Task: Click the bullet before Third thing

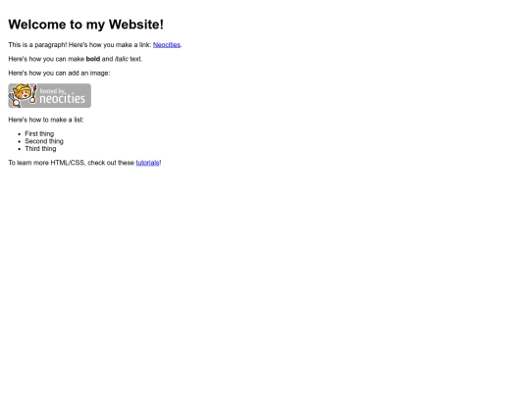Action: (x=20, y=149)
